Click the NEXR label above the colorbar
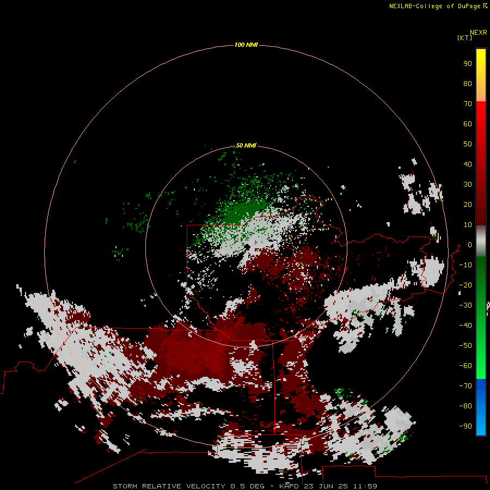 click(x=479, y=33)
